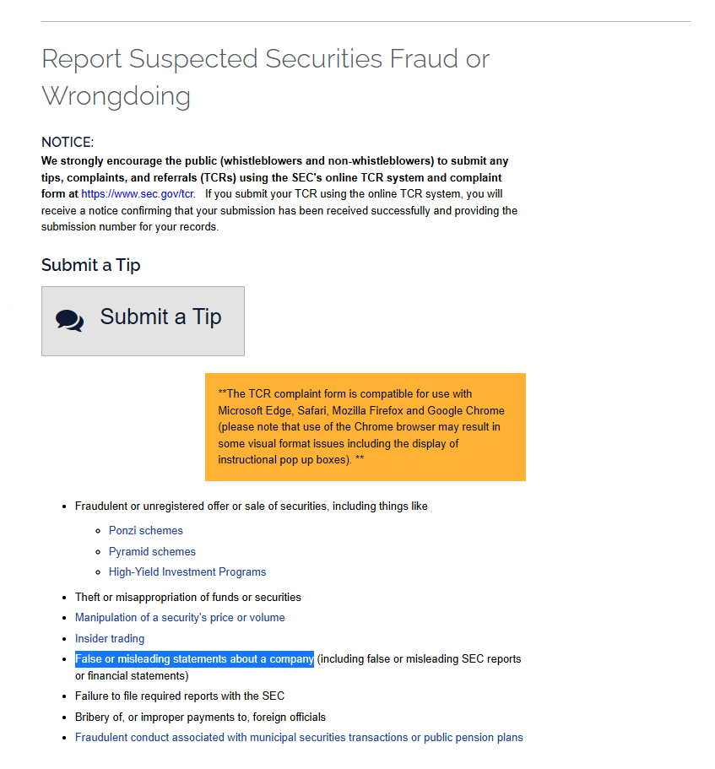Follow Manipulation of a security's price link
The height and width of the screenshot is (769, 715).
(180, 617)
